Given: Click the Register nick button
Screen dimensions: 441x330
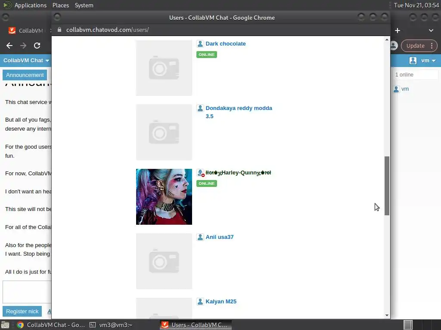Looking at the screenshot, I should tap(22, 311).
